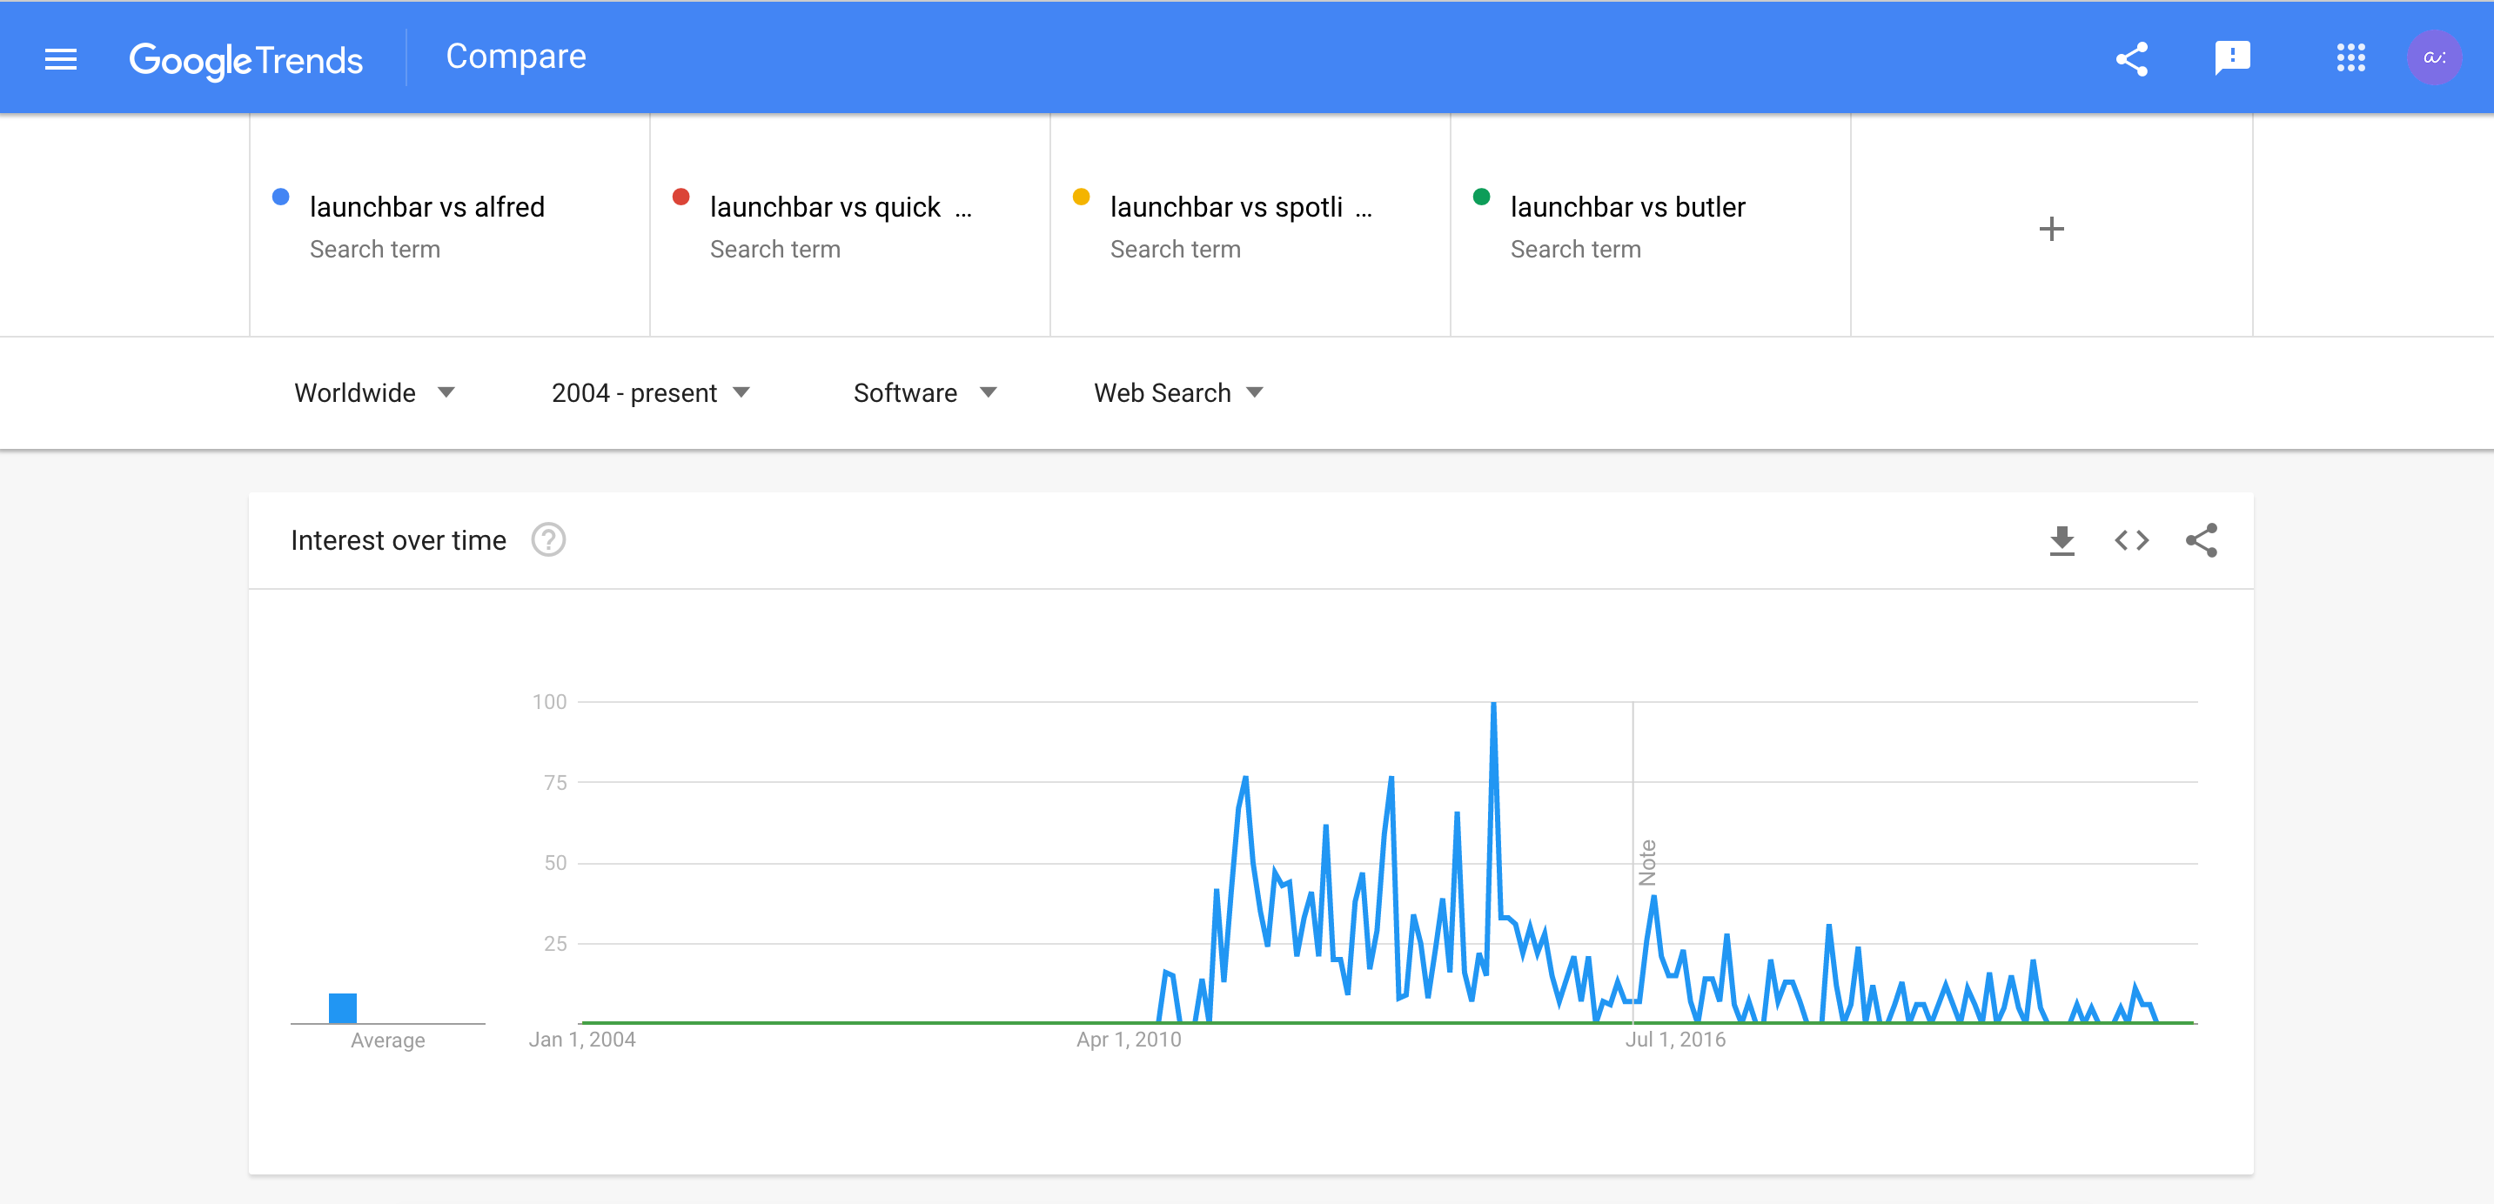Viewport: 2494px width, 1204px height.
Task: Open the hamburger main menu
Action: pos(60,59)
